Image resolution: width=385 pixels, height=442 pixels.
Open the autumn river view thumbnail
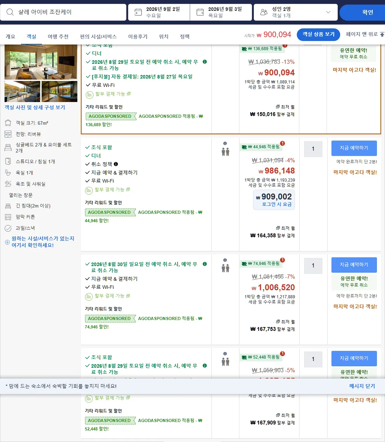pos(22,91)
